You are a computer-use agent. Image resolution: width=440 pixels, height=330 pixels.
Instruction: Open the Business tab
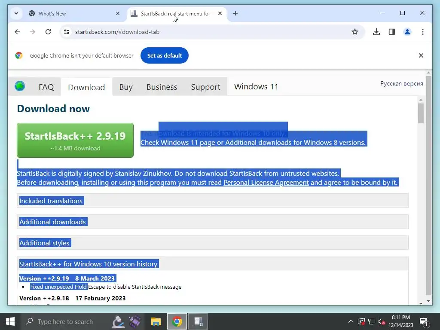click(162, 87)
